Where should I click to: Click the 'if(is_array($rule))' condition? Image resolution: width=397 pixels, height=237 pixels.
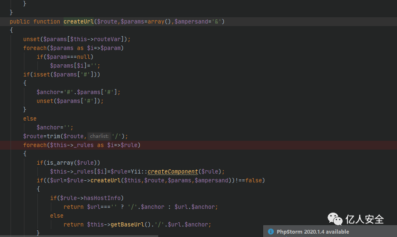69,163
